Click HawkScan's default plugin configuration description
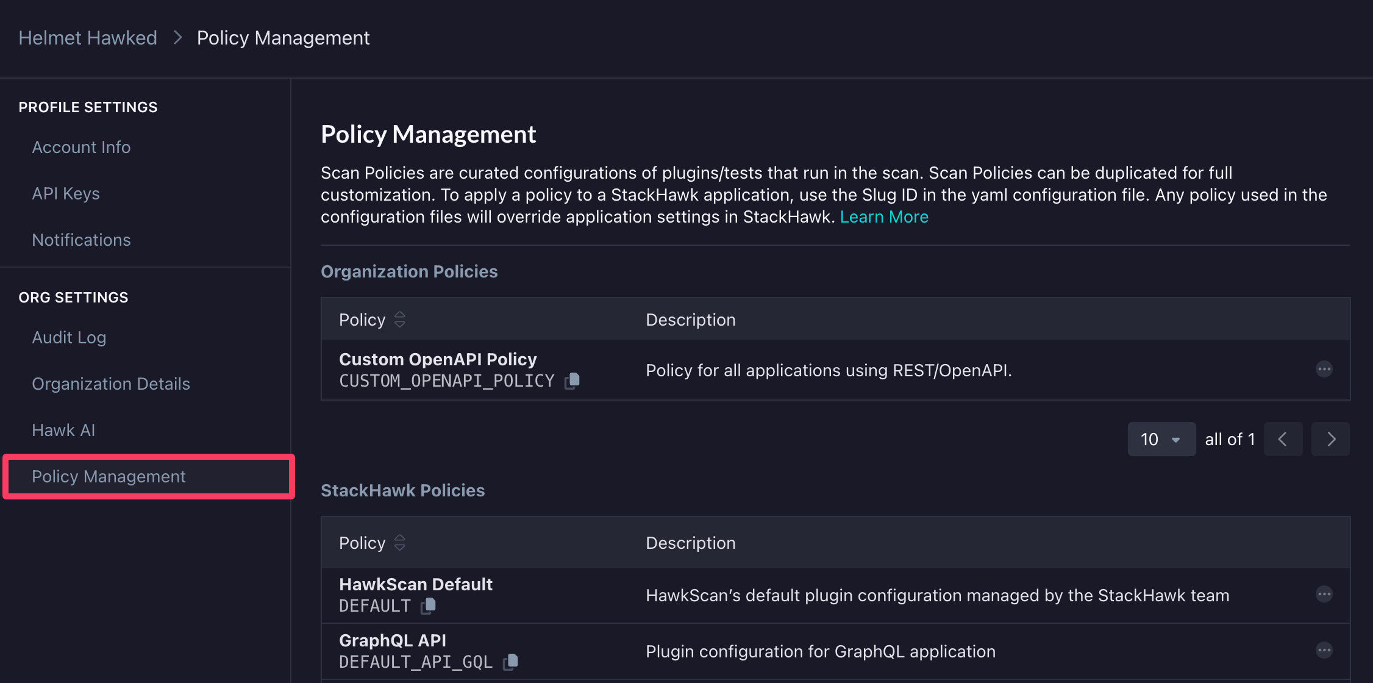The image size is (1373, 683). point(938,595)
